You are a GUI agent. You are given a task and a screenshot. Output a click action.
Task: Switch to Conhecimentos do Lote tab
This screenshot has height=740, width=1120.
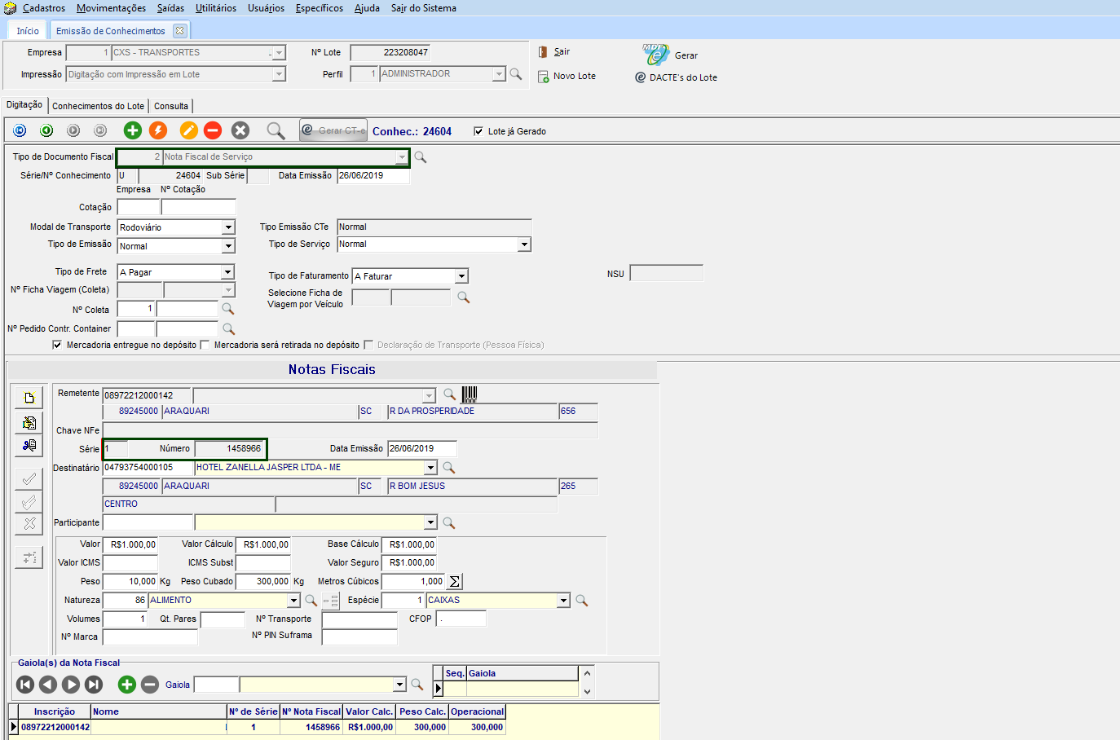[98, 106]
